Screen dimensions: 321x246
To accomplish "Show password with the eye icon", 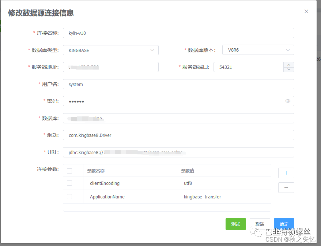I will point(288,101).
